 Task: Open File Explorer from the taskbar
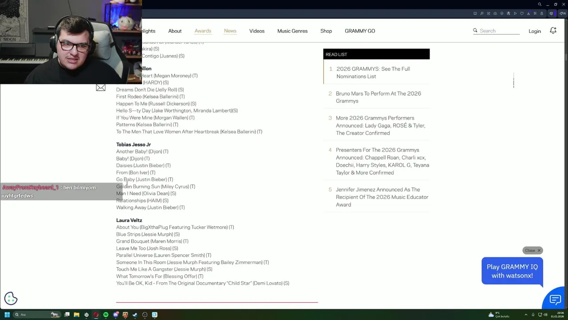pos(76,315)
